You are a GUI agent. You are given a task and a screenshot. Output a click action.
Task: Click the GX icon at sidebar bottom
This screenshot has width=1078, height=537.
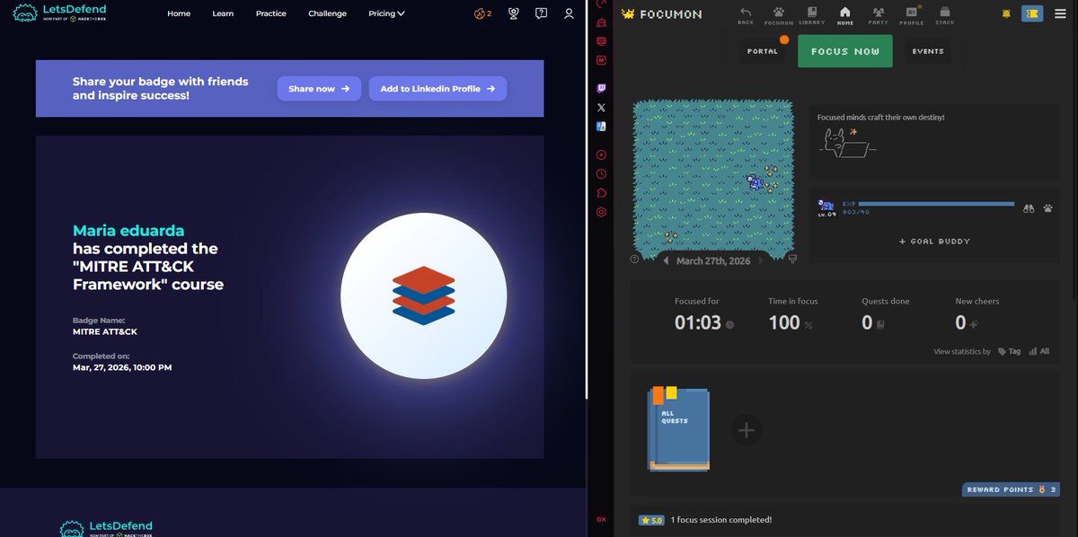(601, 519)
